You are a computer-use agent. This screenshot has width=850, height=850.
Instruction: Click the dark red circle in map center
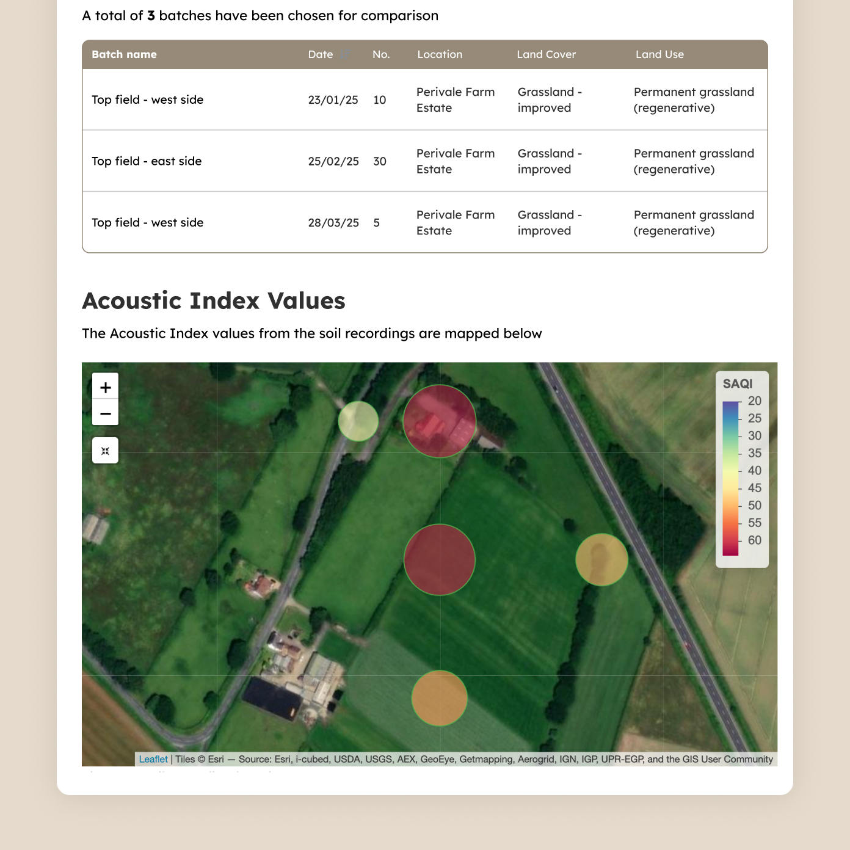coord(439,559)
